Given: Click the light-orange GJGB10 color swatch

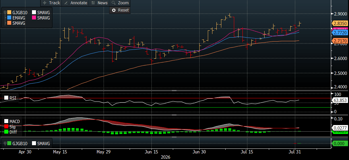Looking at the screenshot, I should [9, 13].
